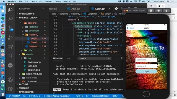Switch to the App.tsx editor tab
The image size is (177, 99).
click(x=75, y=9)
